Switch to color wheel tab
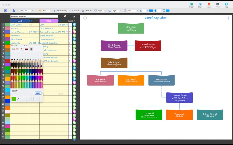Screen dimensions: 233x145 [x=13, y=49]
